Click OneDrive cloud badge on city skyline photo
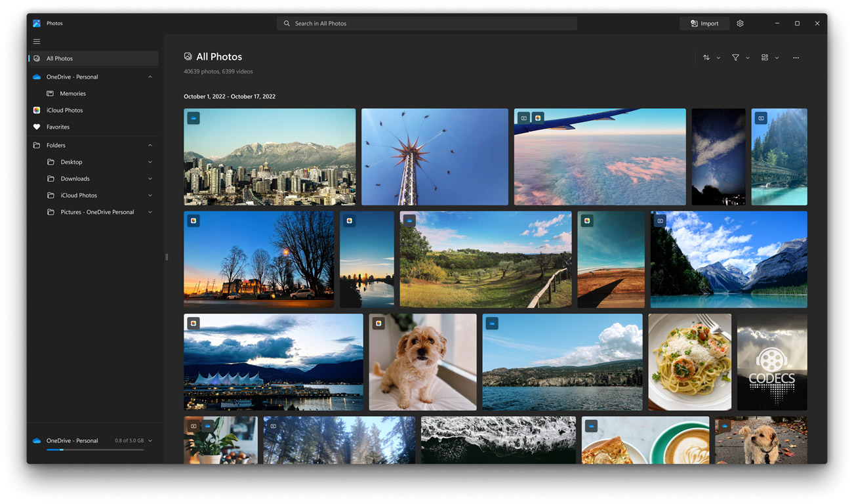Image resolution: width=854 pixels, height=504 pixels. [193, 118]
